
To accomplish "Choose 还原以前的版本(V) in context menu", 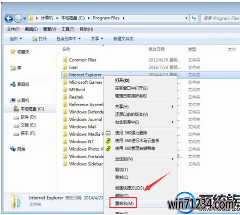I will tap(132, 114).
